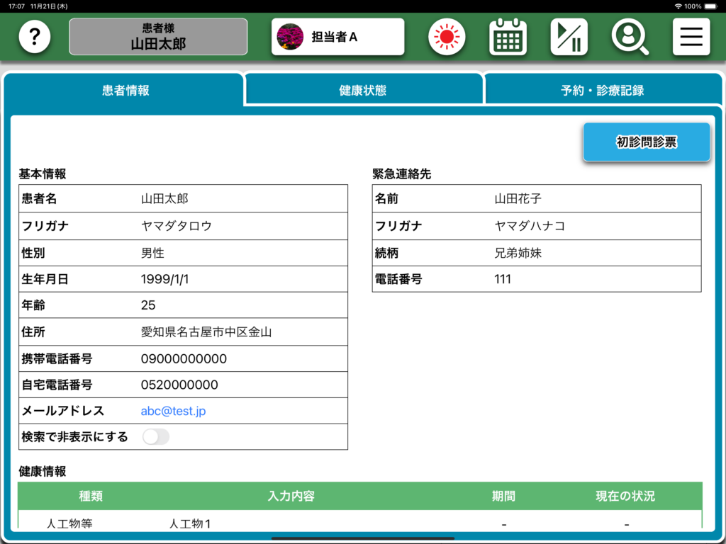The height and width of the screenshot is (544, 726).
Task: Tap the 種類 column header
Action: [x=91, y=496]
